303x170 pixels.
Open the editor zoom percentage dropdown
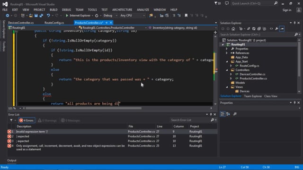click(x=20, y=108)
